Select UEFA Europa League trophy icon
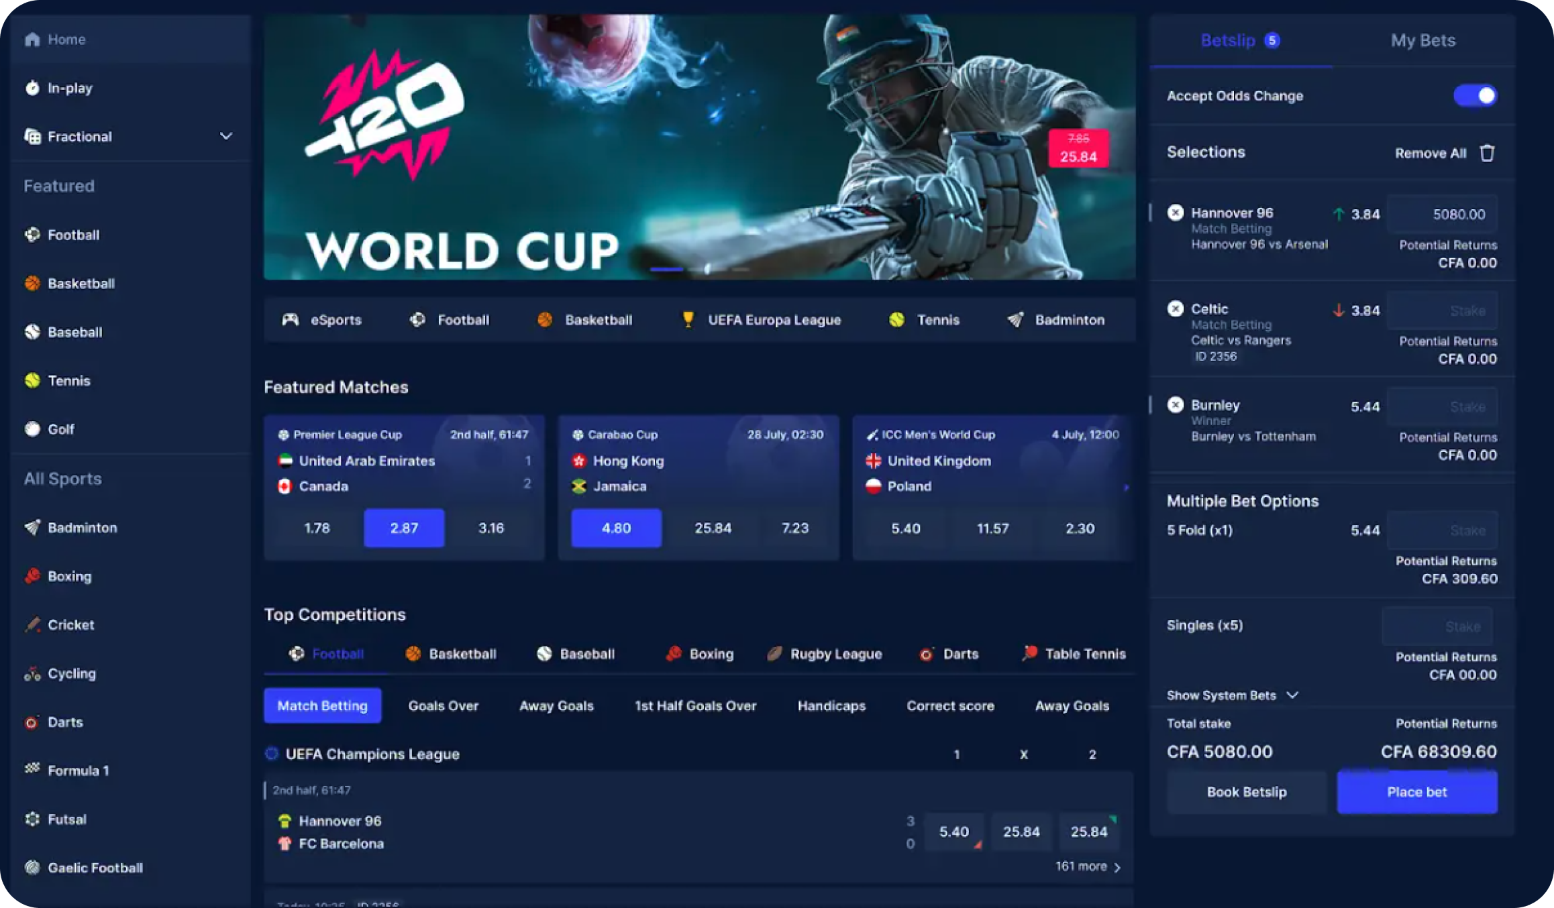1554x908 pixels. (x=688, y=320)
